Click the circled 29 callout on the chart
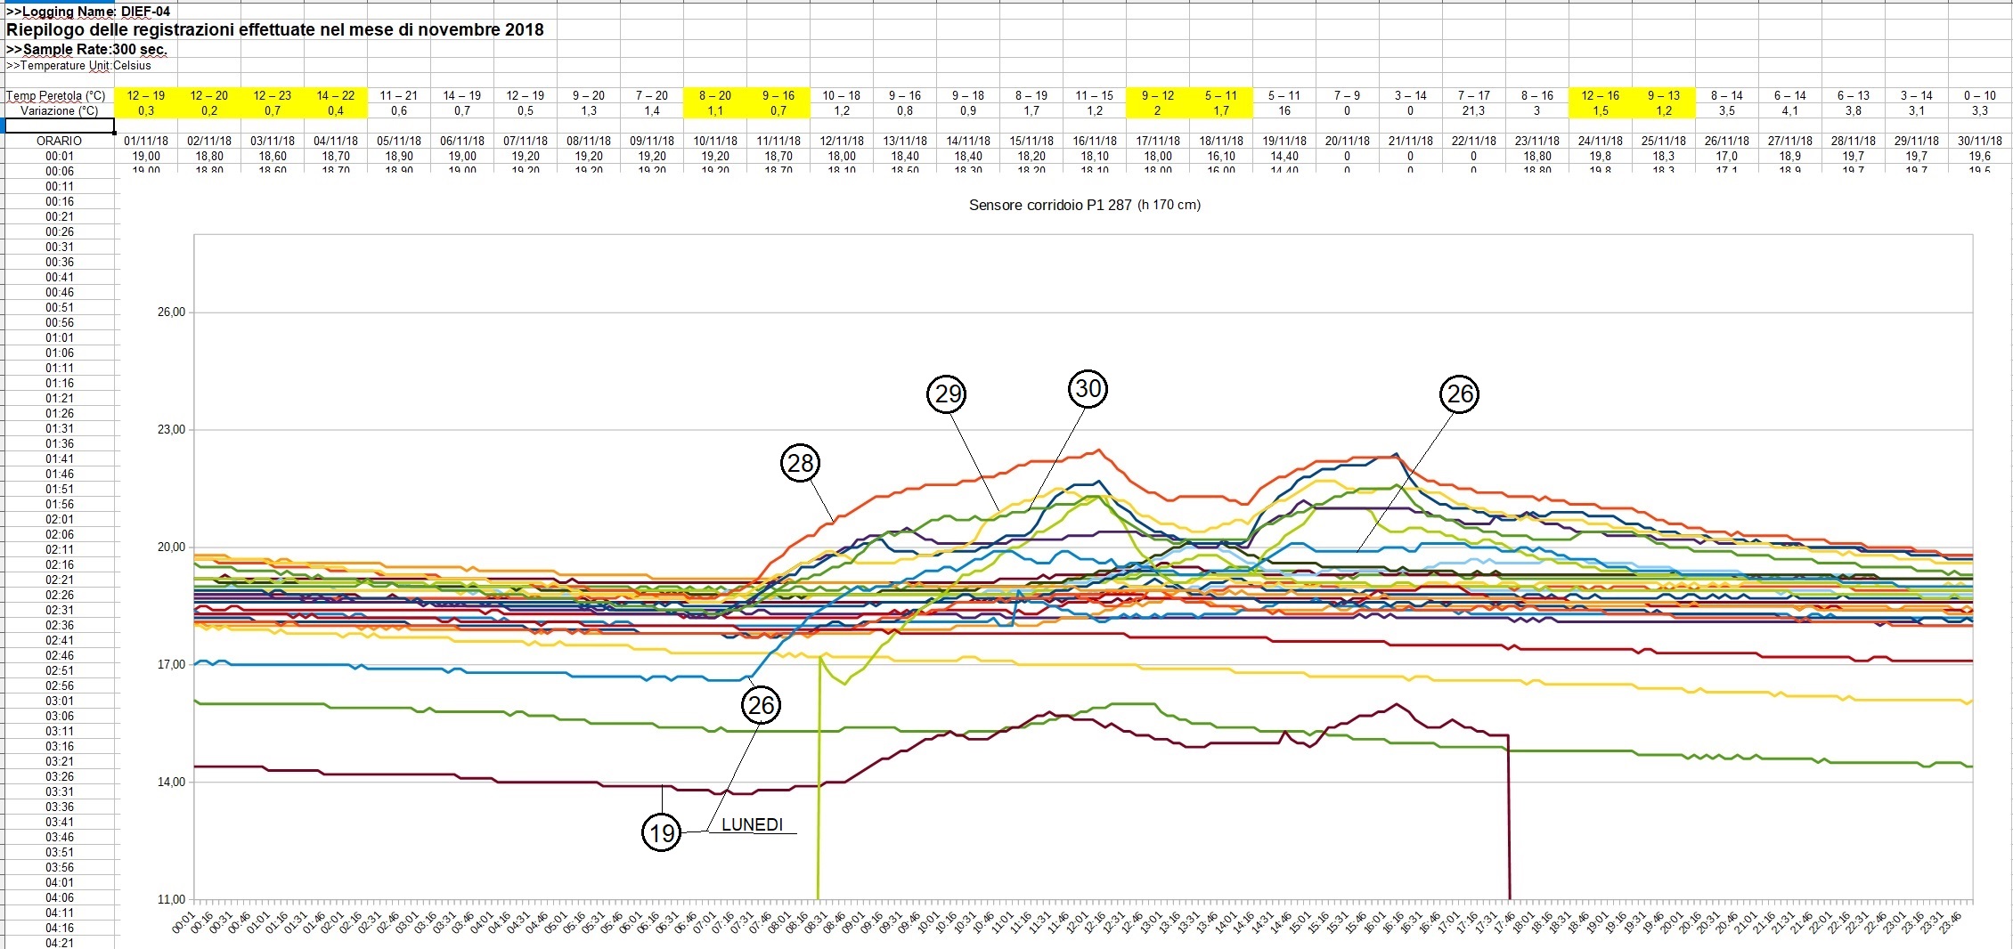The height and width of the screenshot is (949, 2013). (947, 393)
